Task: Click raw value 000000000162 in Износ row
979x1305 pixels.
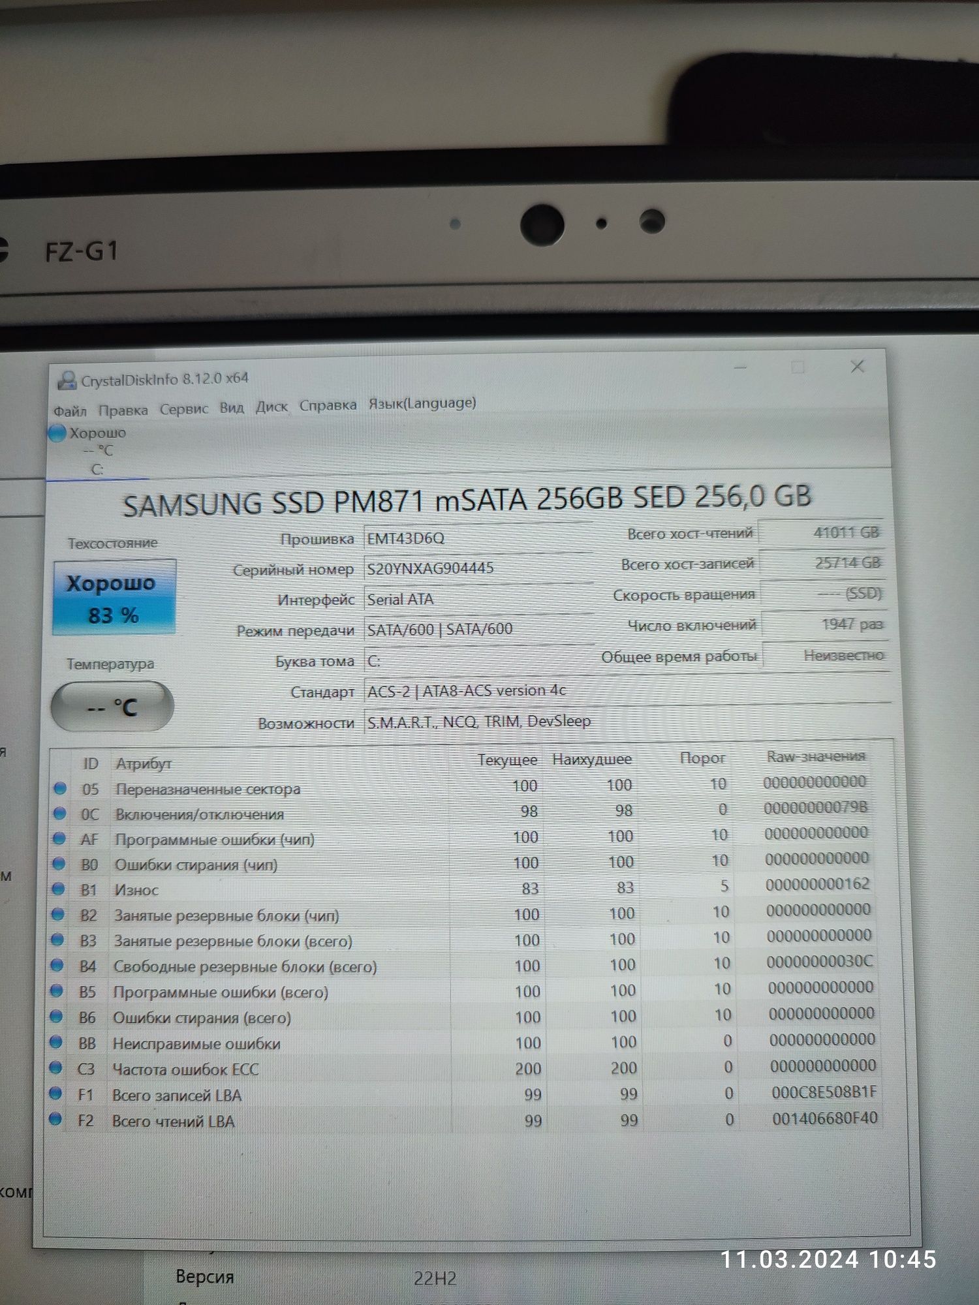Action: 818,884
